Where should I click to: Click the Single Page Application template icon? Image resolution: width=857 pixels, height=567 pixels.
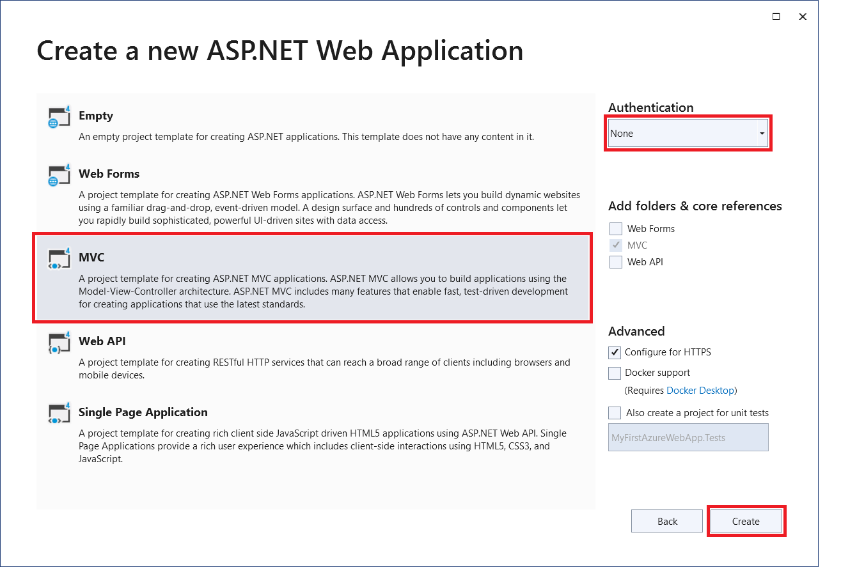[x=59, y=414]
